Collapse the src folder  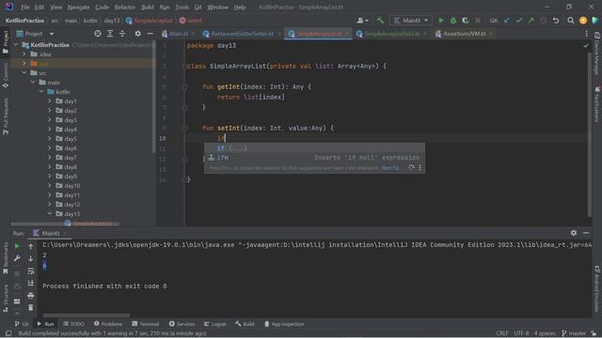click(24, 73)
